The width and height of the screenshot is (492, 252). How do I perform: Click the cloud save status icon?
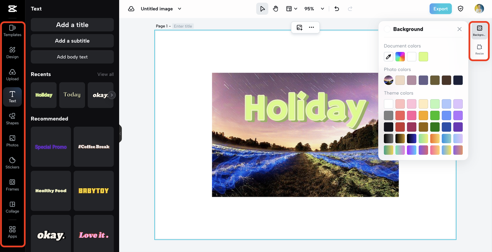[x=131, y=9]
